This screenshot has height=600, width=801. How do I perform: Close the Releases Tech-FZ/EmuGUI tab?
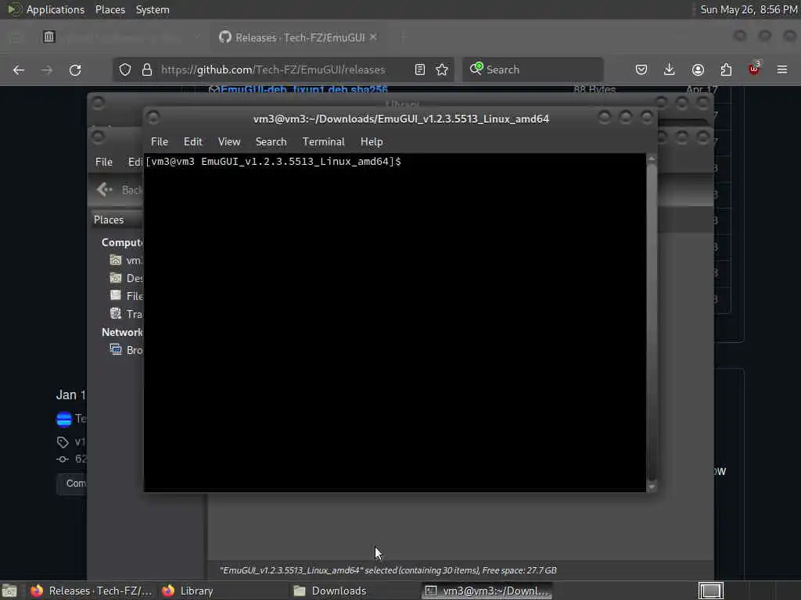tap(373, 37)
